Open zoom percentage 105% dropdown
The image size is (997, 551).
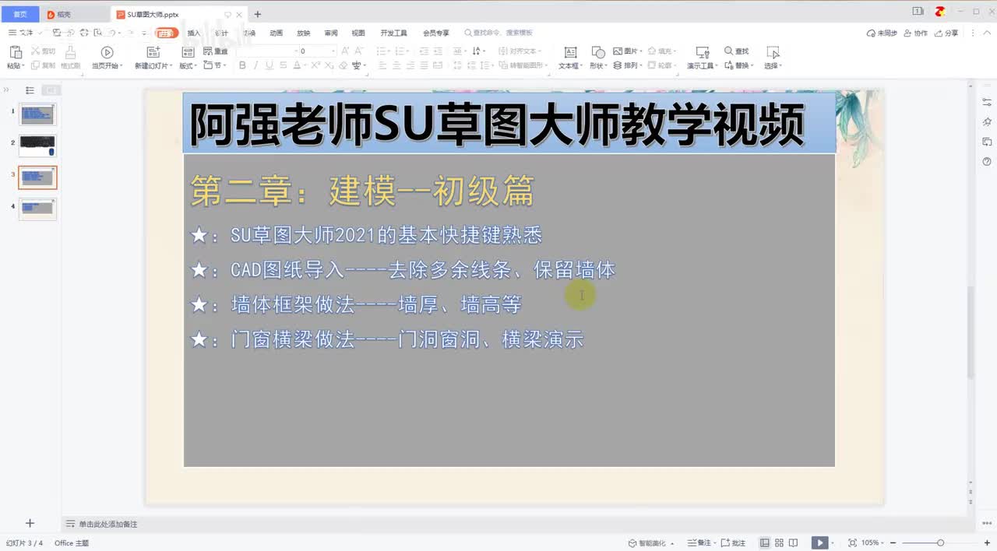coord(872,542)
